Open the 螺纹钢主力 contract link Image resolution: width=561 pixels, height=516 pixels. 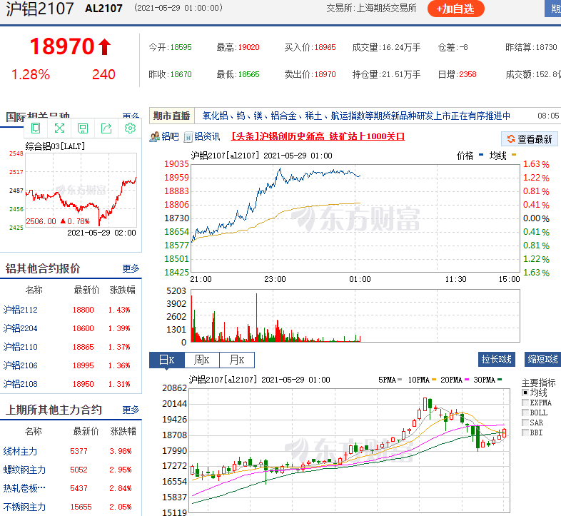tap(24, 470)
